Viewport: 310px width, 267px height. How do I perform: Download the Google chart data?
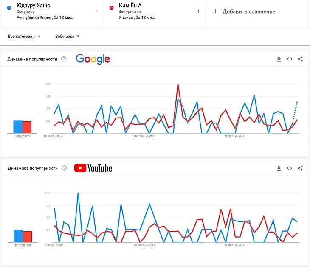pyautogui.click(x=279, y=59)
